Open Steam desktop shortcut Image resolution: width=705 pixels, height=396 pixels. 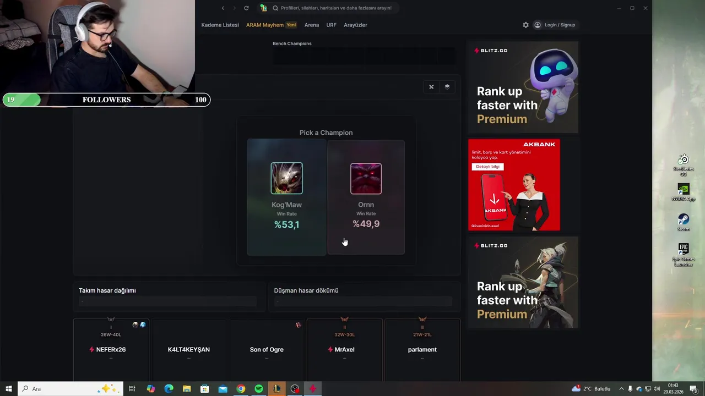(684, 222)
